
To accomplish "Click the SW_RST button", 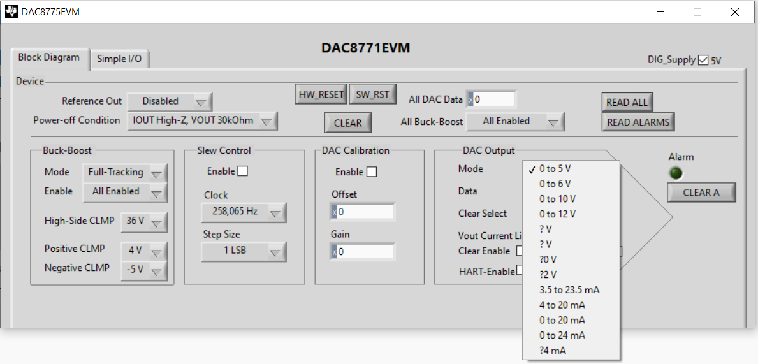I will 373,94.
